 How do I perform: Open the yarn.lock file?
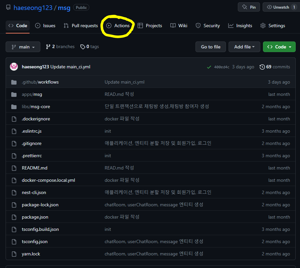point(31,254)
